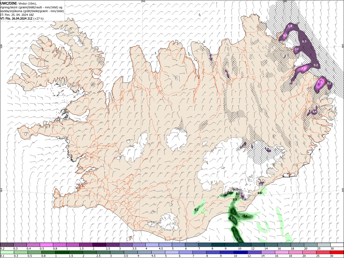
Task: Click the "2.3" rain value on the map
Action: coord(233,212)
